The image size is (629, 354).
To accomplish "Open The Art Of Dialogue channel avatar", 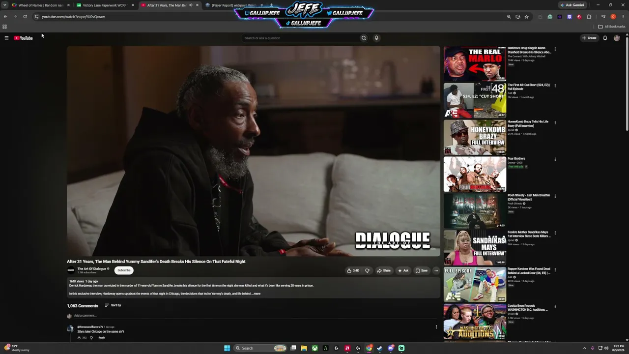I will (x=71, y=270).
